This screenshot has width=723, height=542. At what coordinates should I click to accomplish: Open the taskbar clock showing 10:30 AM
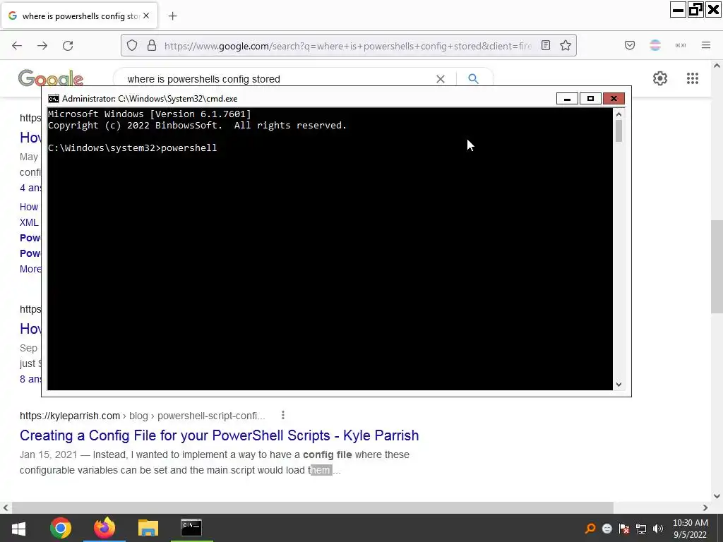pyautogui.click(x=691, y=529)
